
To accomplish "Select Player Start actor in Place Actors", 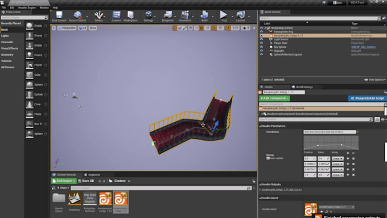I will point(36,65).
